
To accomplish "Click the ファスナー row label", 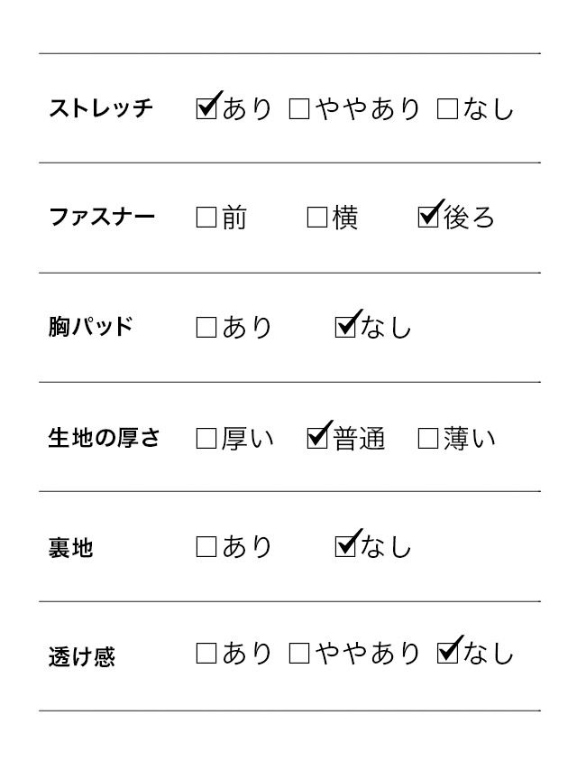I will (101, 218).
